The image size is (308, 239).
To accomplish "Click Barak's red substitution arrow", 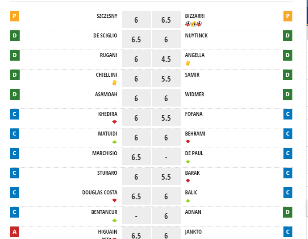I will tap(188, 181).
